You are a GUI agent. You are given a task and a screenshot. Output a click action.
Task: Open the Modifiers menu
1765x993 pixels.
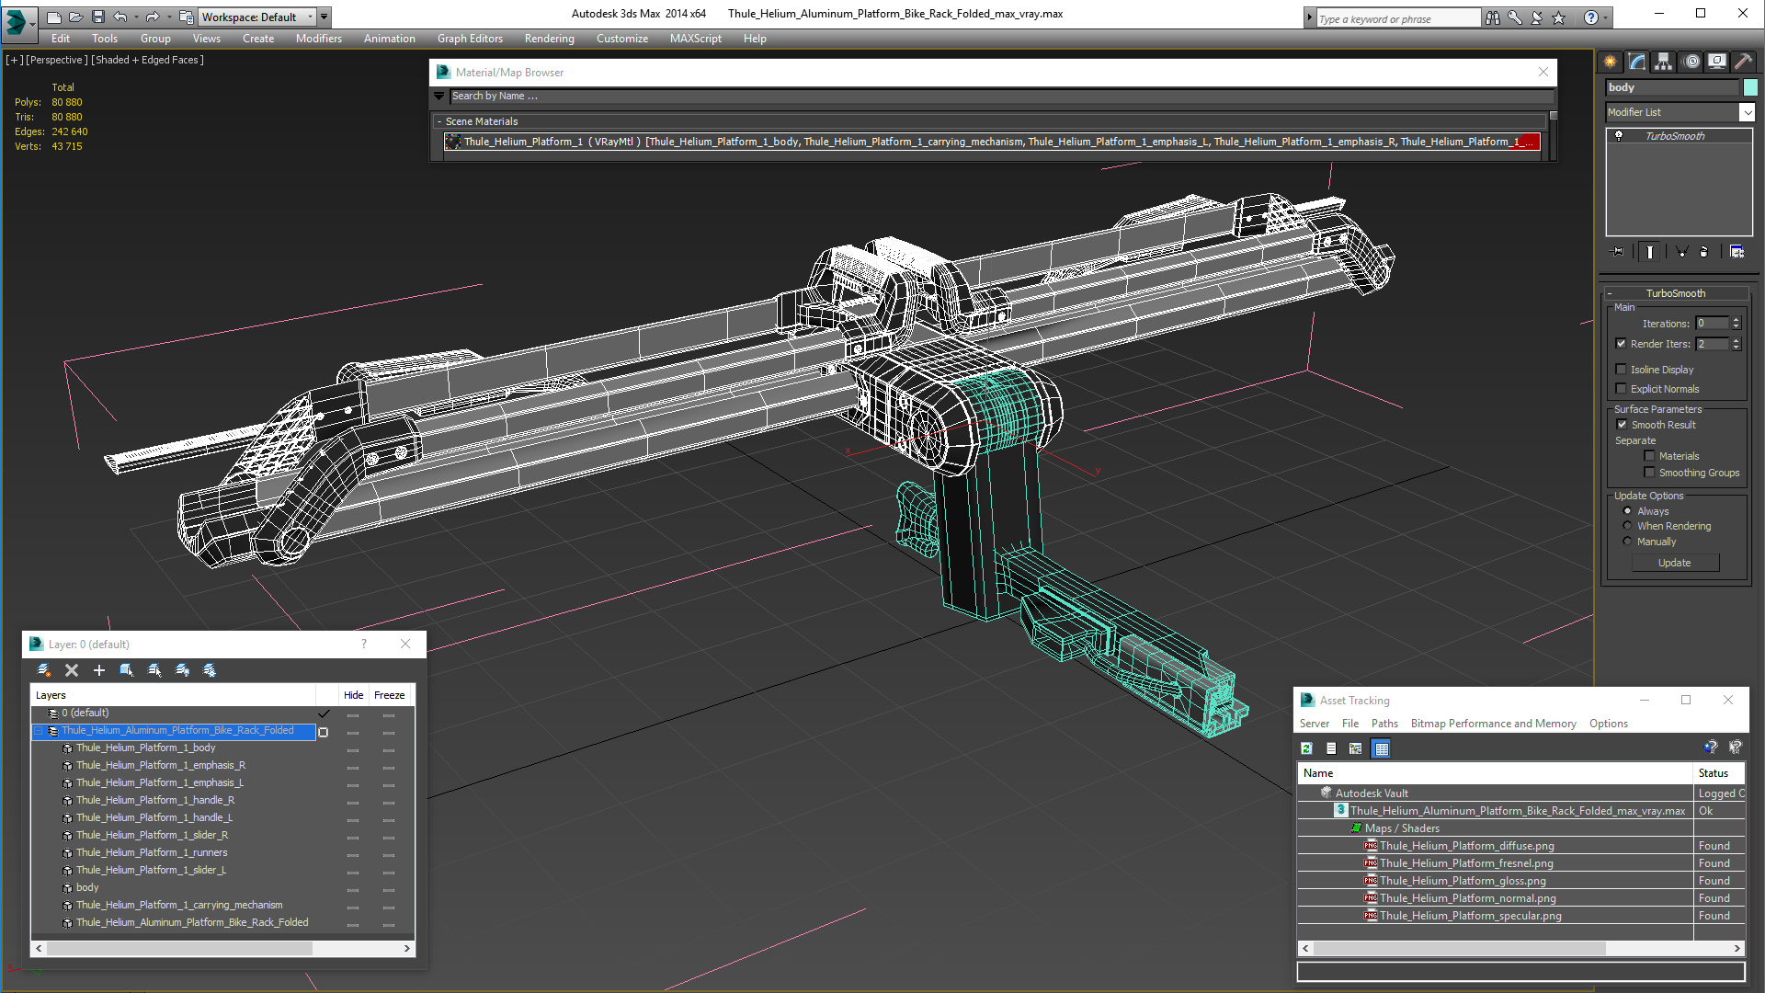click(x=318, y=39)
